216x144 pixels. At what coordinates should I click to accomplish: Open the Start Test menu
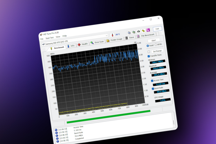tap(50, 38)
